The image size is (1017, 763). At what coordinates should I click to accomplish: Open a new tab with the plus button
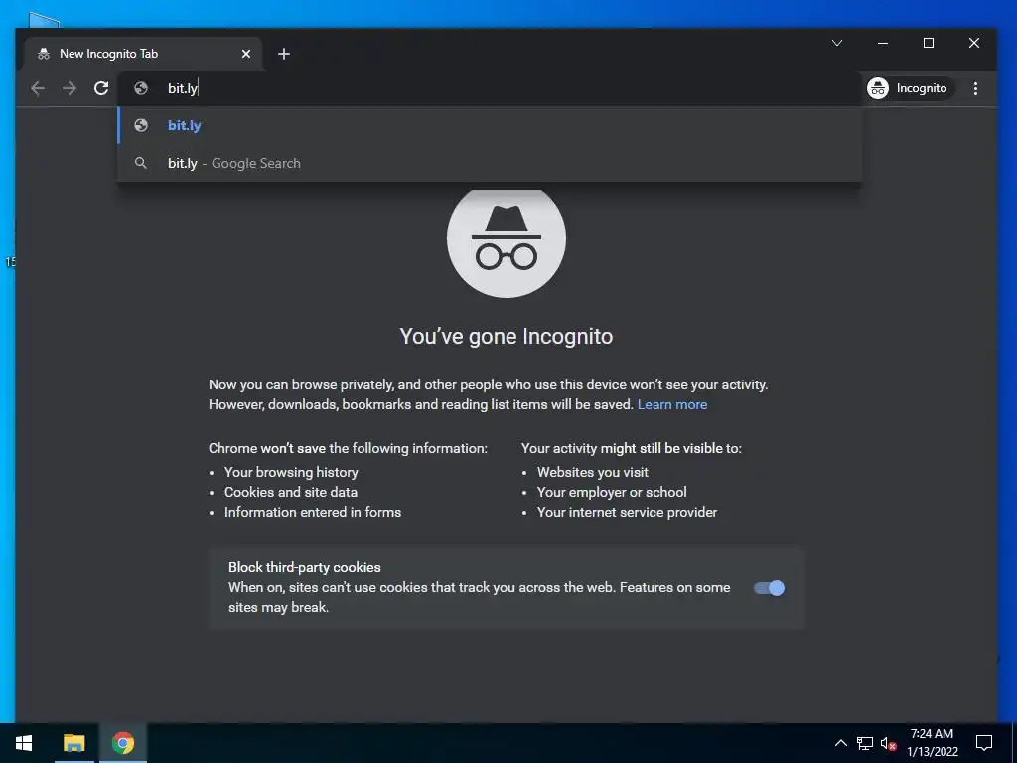(284, 54)
